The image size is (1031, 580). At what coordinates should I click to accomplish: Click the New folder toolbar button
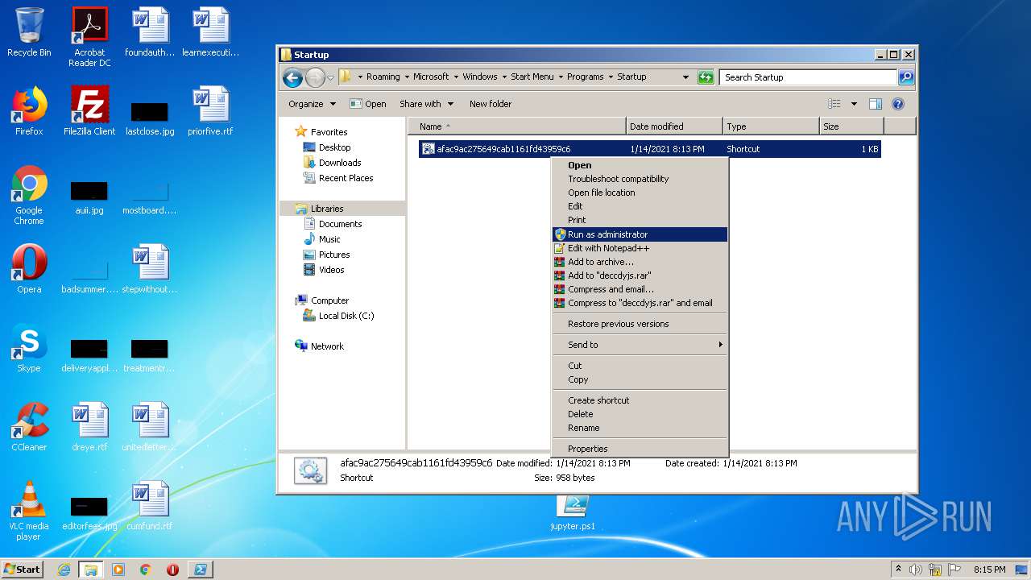click(x=491, y=104)
